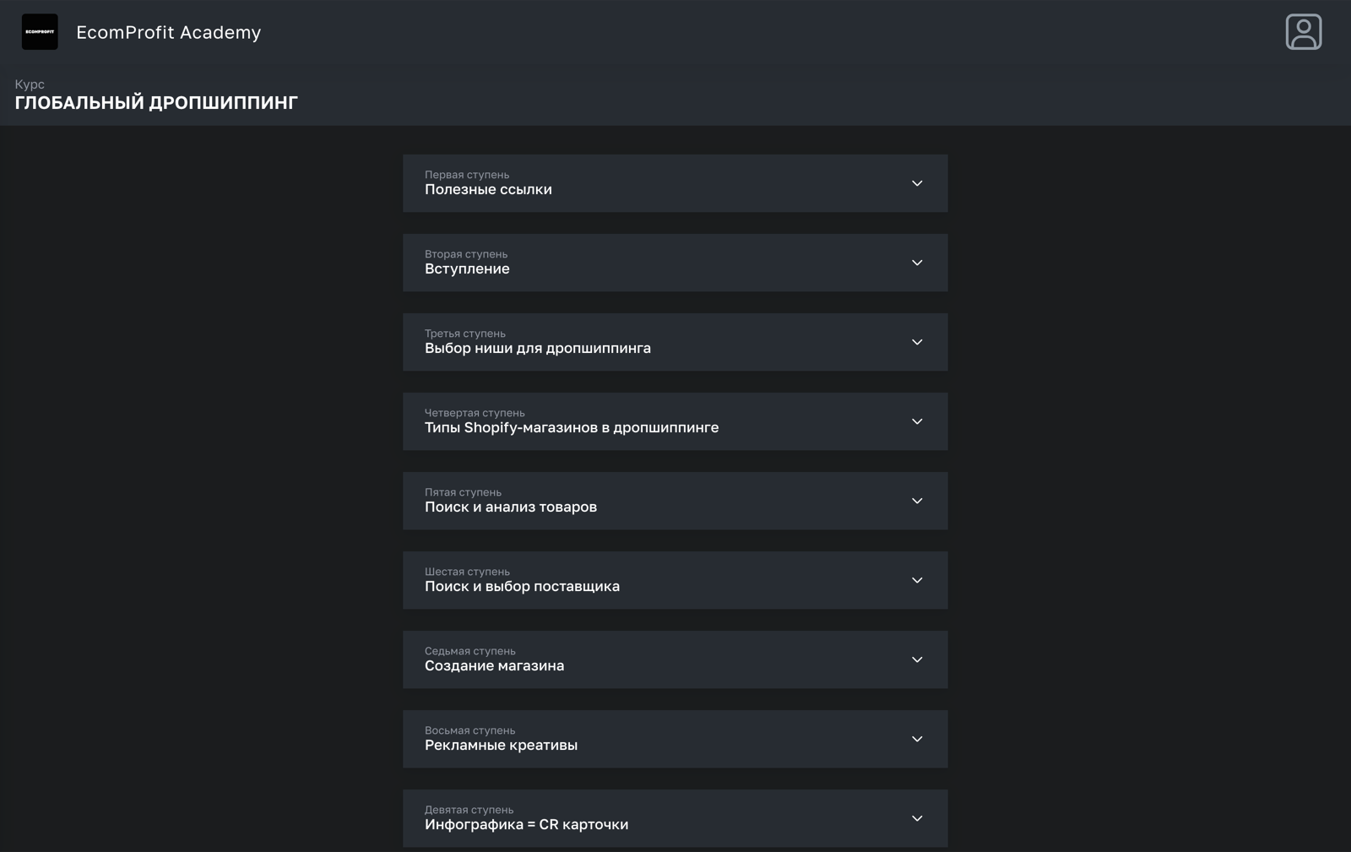Screen dimensions: 1351x852
Task: Click the Первая ступень label
Action: click(467, 175)
